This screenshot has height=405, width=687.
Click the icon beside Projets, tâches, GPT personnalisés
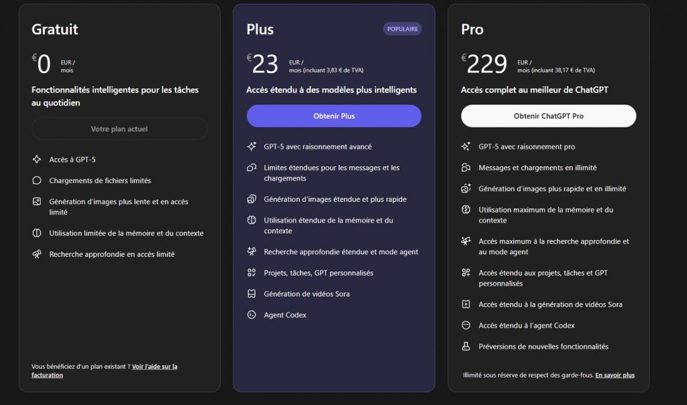point(252,273)
